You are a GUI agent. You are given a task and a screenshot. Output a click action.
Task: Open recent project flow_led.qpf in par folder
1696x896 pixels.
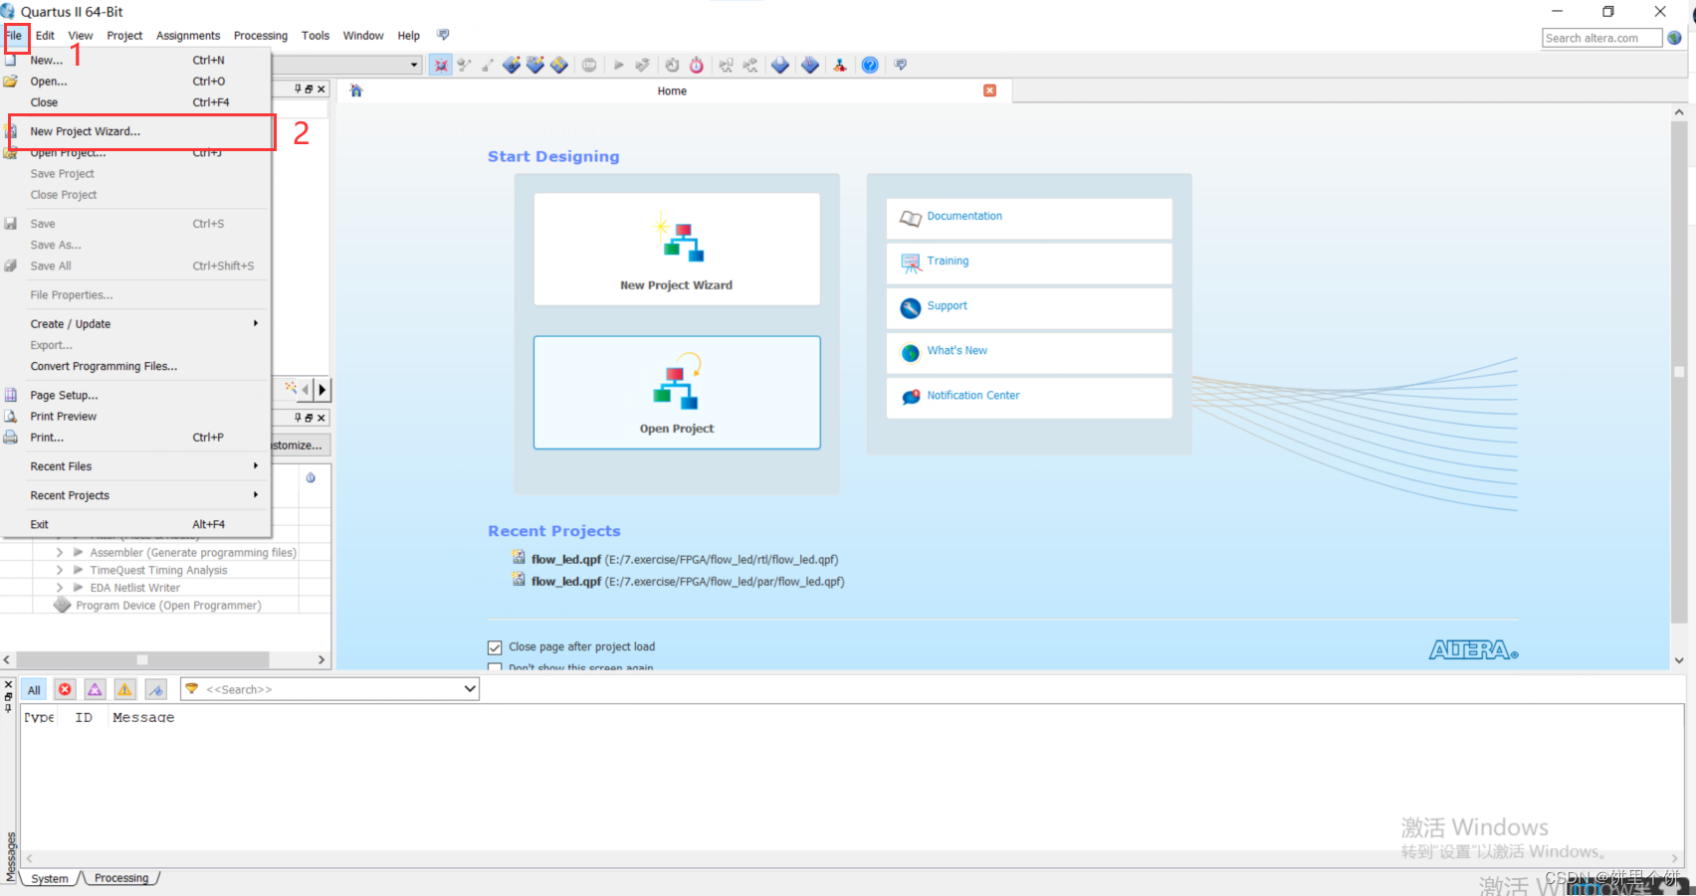(687, 582)
